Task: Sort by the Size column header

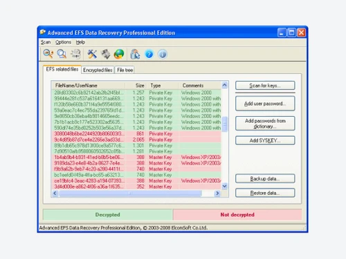Action: [136, 86]
